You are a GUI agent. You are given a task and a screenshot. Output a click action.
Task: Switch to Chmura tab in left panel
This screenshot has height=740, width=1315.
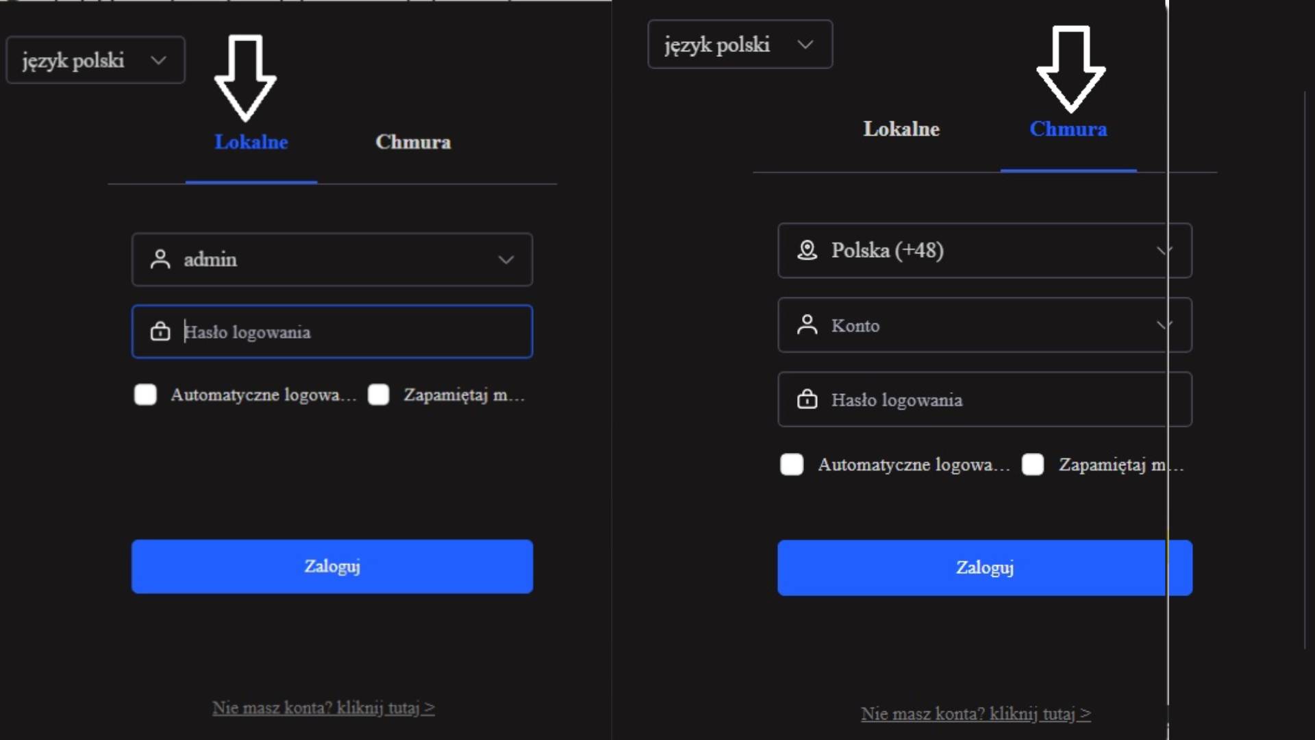tap(413, 142)
